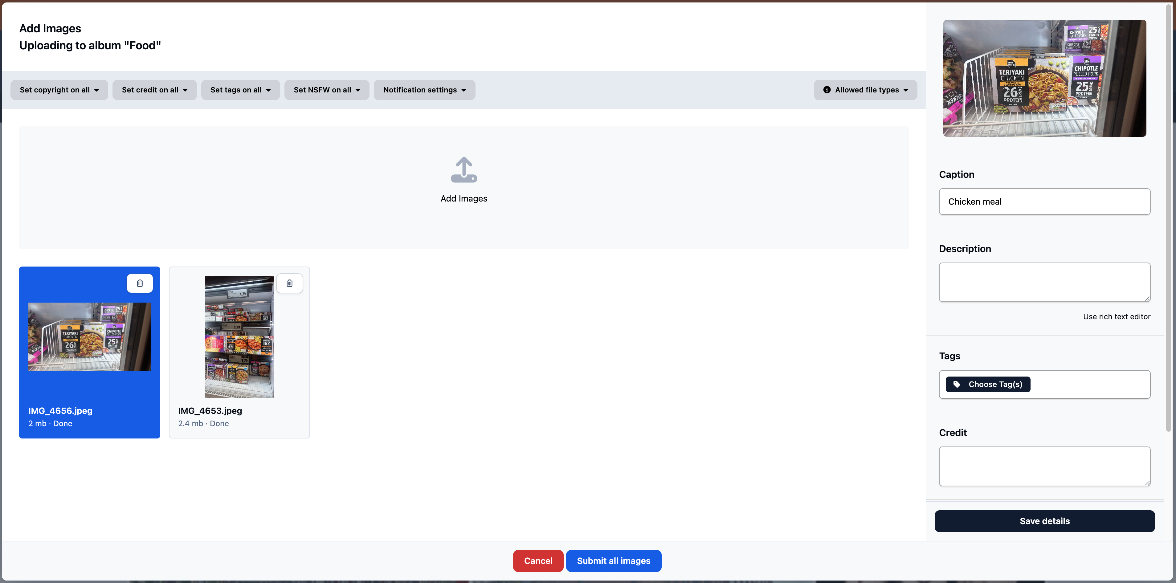Expand the Set NSFW on all dropdown
Screen dimensions: 1176x583
click(327, 90)
